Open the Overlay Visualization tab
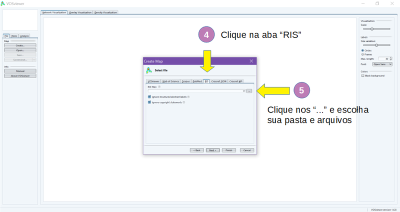This screenshot has width=400, height=212. (x=80, y=12)
